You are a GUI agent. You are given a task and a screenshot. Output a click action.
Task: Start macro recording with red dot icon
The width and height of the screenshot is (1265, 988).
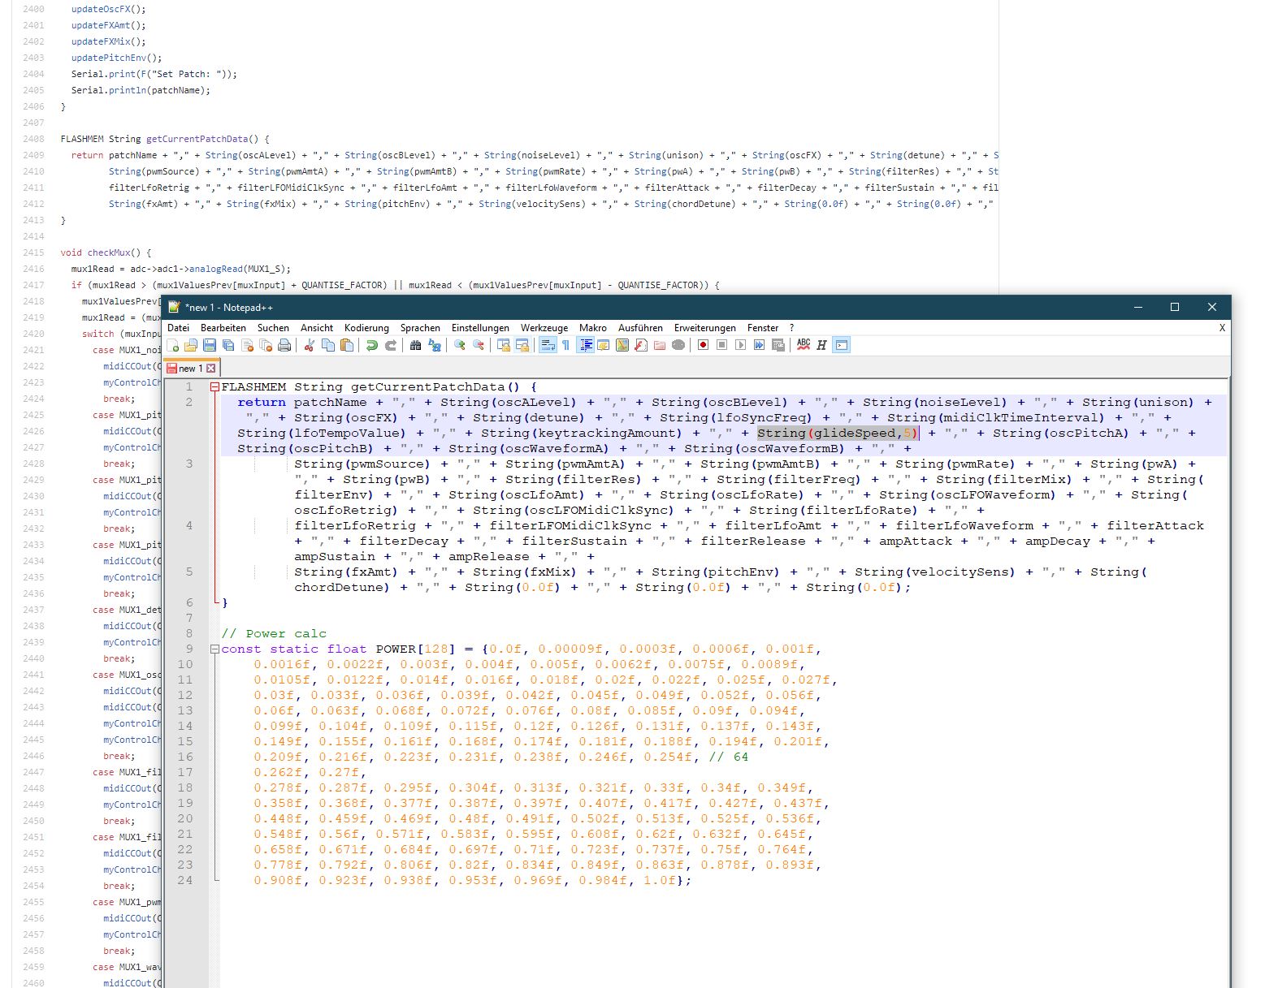point(704,345)
